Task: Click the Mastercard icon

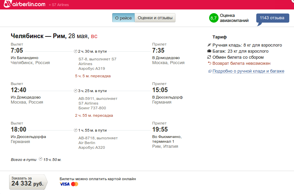Action: pos(75,184)
